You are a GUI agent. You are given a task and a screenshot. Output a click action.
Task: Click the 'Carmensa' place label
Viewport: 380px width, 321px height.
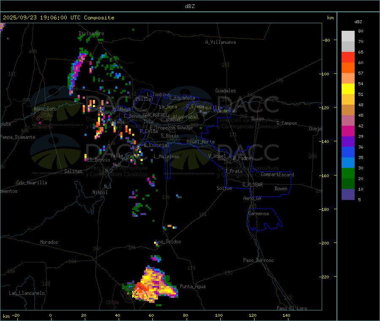258,213
